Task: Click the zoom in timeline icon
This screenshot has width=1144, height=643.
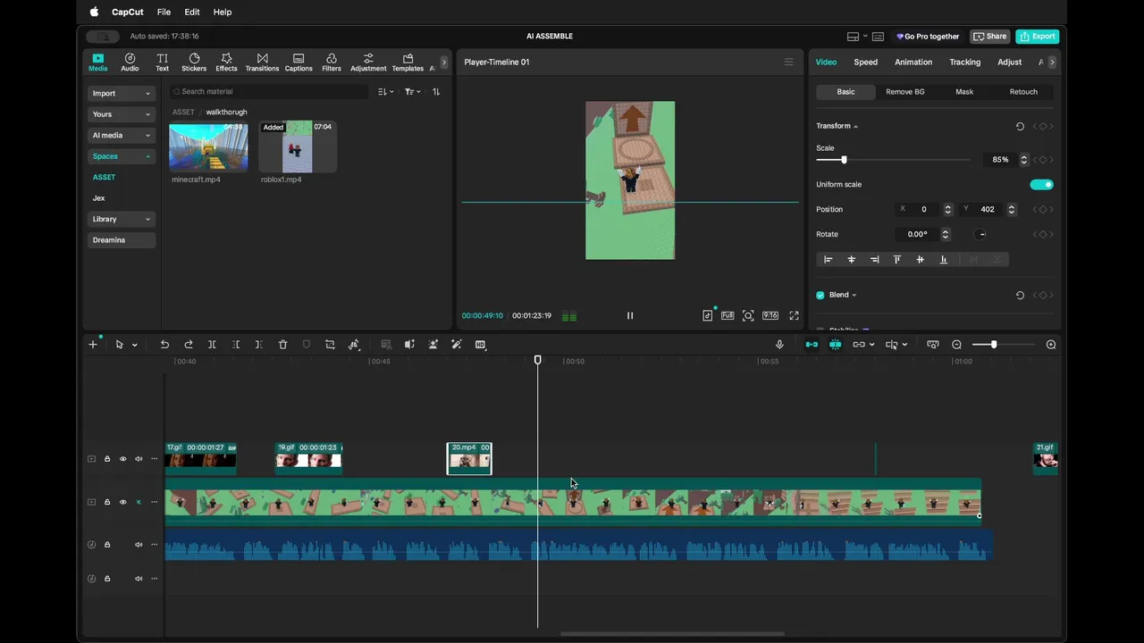Action: (1051, 345)
